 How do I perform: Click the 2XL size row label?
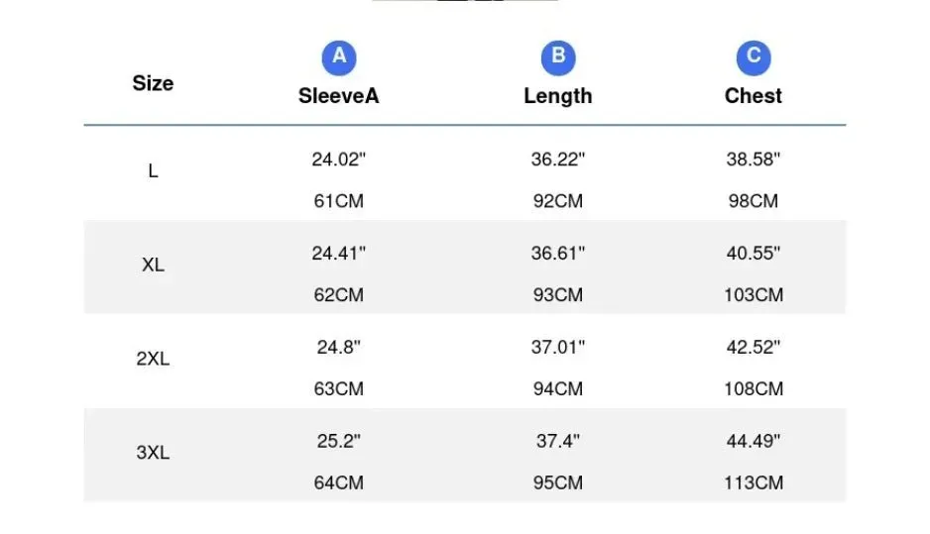pyautogui.click(x=153, y=359)
